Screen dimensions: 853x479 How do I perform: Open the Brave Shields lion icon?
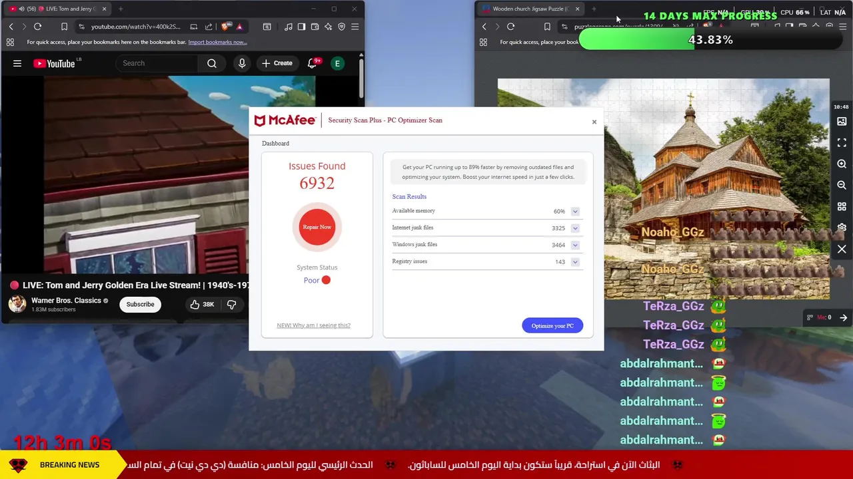click(x=225, y=27)
